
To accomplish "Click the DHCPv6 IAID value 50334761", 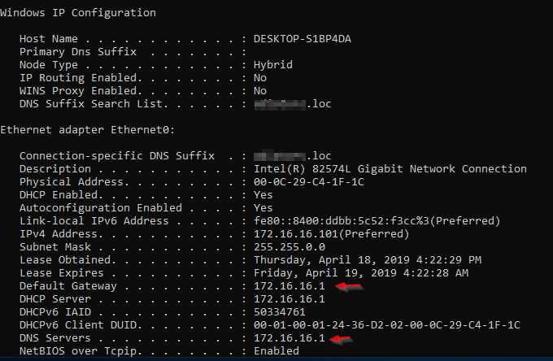I will 281,312.
